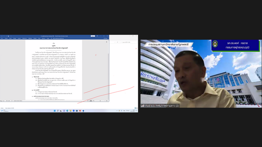Expand the system tray hidden icons chevron
The height and width of the screenshot is (147, 262).
117,111
